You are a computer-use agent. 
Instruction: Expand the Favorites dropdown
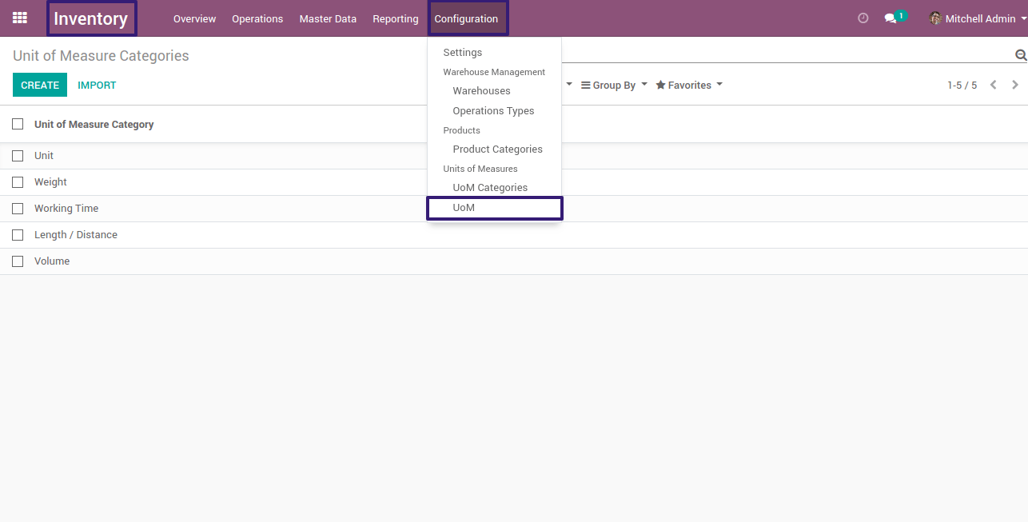click(689, 85)
